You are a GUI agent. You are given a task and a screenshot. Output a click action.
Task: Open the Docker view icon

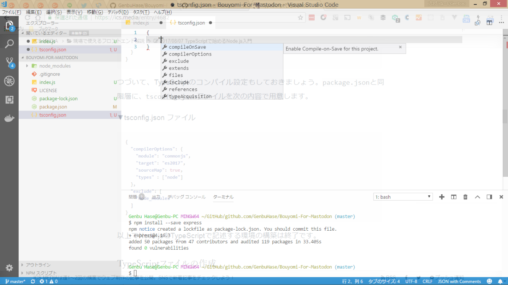click(x=9, y=119)
